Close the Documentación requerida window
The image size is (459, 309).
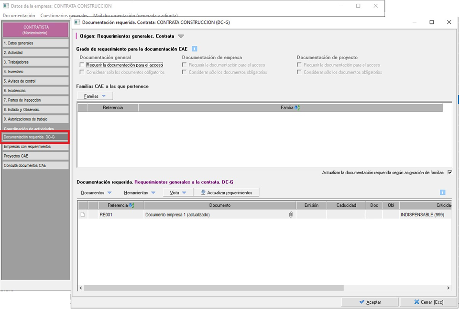click(449, 22)
